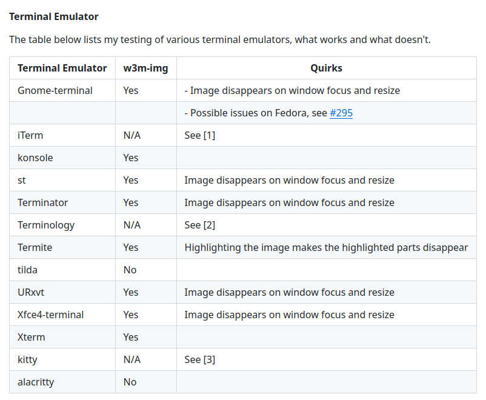Click the "See [2]" quirk text

pyautogui.click(x=199, y=225)
